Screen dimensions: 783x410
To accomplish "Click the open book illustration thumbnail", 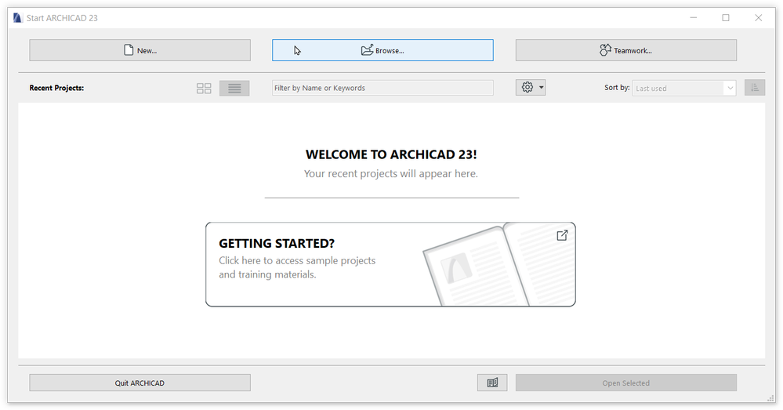I will pos(498,265).
